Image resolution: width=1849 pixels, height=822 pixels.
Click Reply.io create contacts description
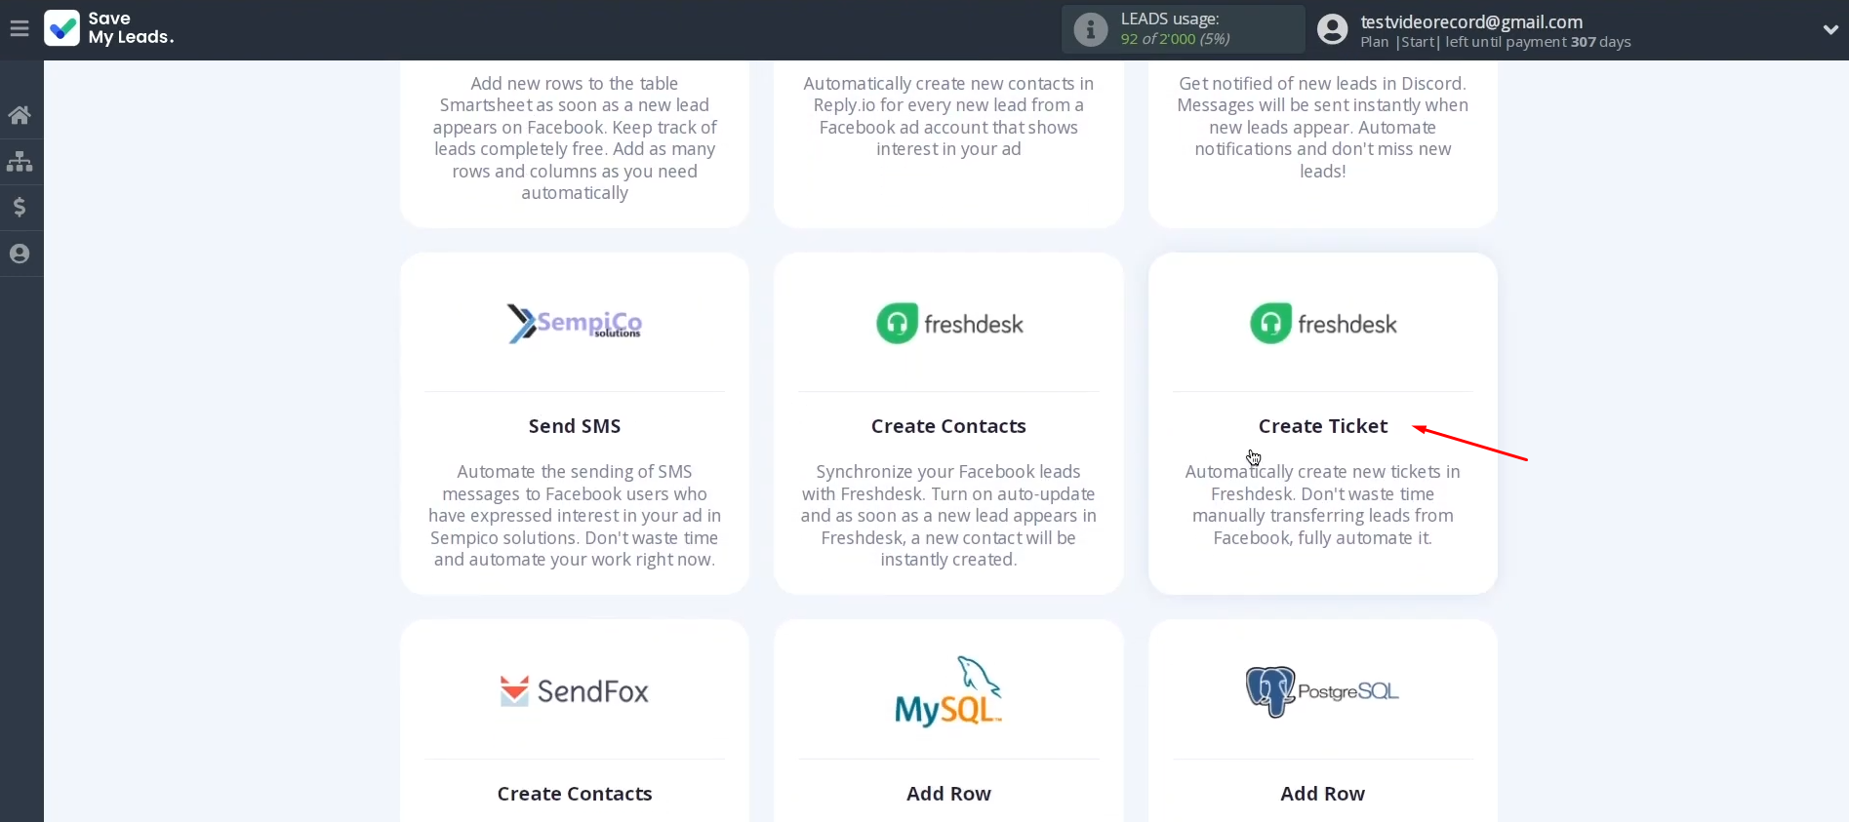(x=948, y=116)
